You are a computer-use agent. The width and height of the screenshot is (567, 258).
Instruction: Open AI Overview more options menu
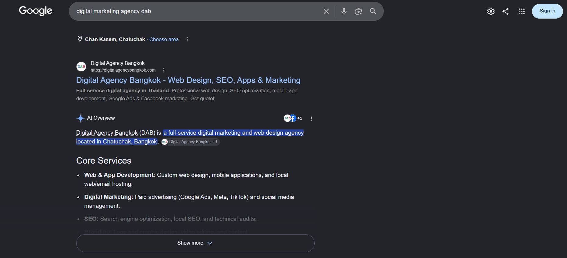311,118
